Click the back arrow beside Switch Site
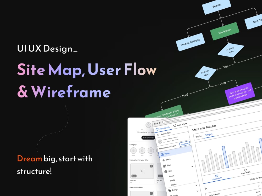The width and height of the screenshot is (262, 196). 158,135
